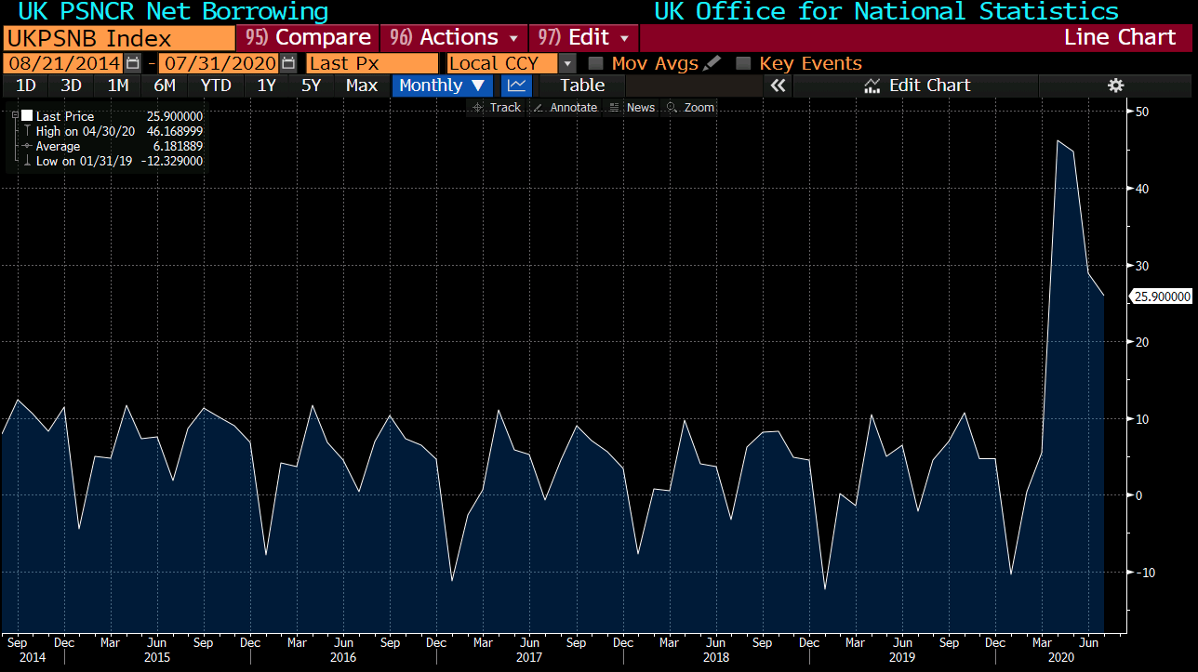Switch to Table view

tap(582, 86)
